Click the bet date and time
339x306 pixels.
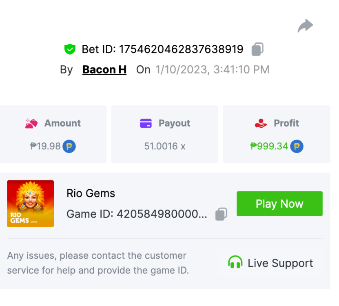[212, 70]
